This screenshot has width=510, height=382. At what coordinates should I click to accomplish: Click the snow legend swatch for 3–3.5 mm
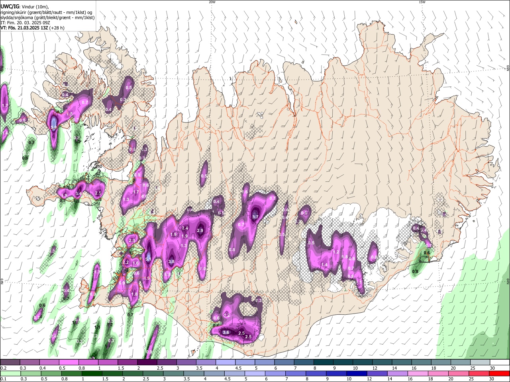pos(186,363)
